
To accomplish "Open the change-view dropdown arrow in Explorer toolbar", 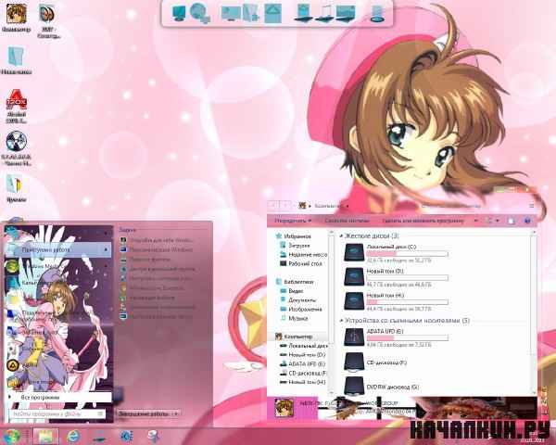I will [x=498, y=221].
